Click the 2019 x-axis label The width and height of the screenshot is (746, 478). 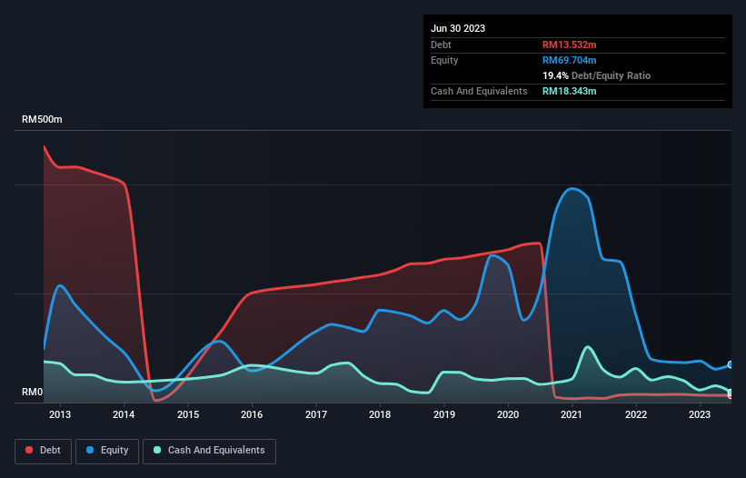444,414
